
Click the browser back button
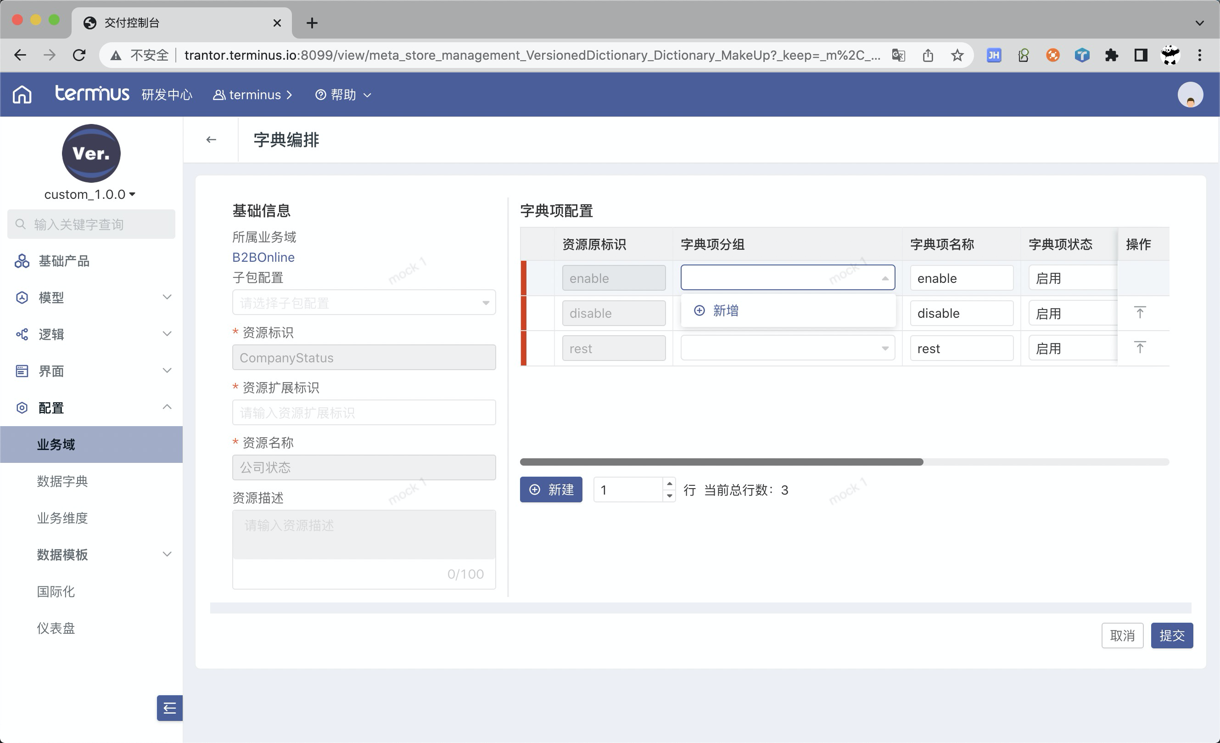(20, 55)
